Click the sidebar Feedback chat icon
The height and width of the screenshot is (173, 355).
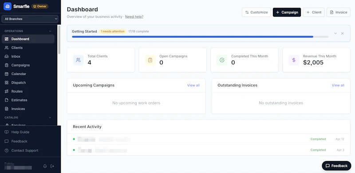click(x=7, y=142)
